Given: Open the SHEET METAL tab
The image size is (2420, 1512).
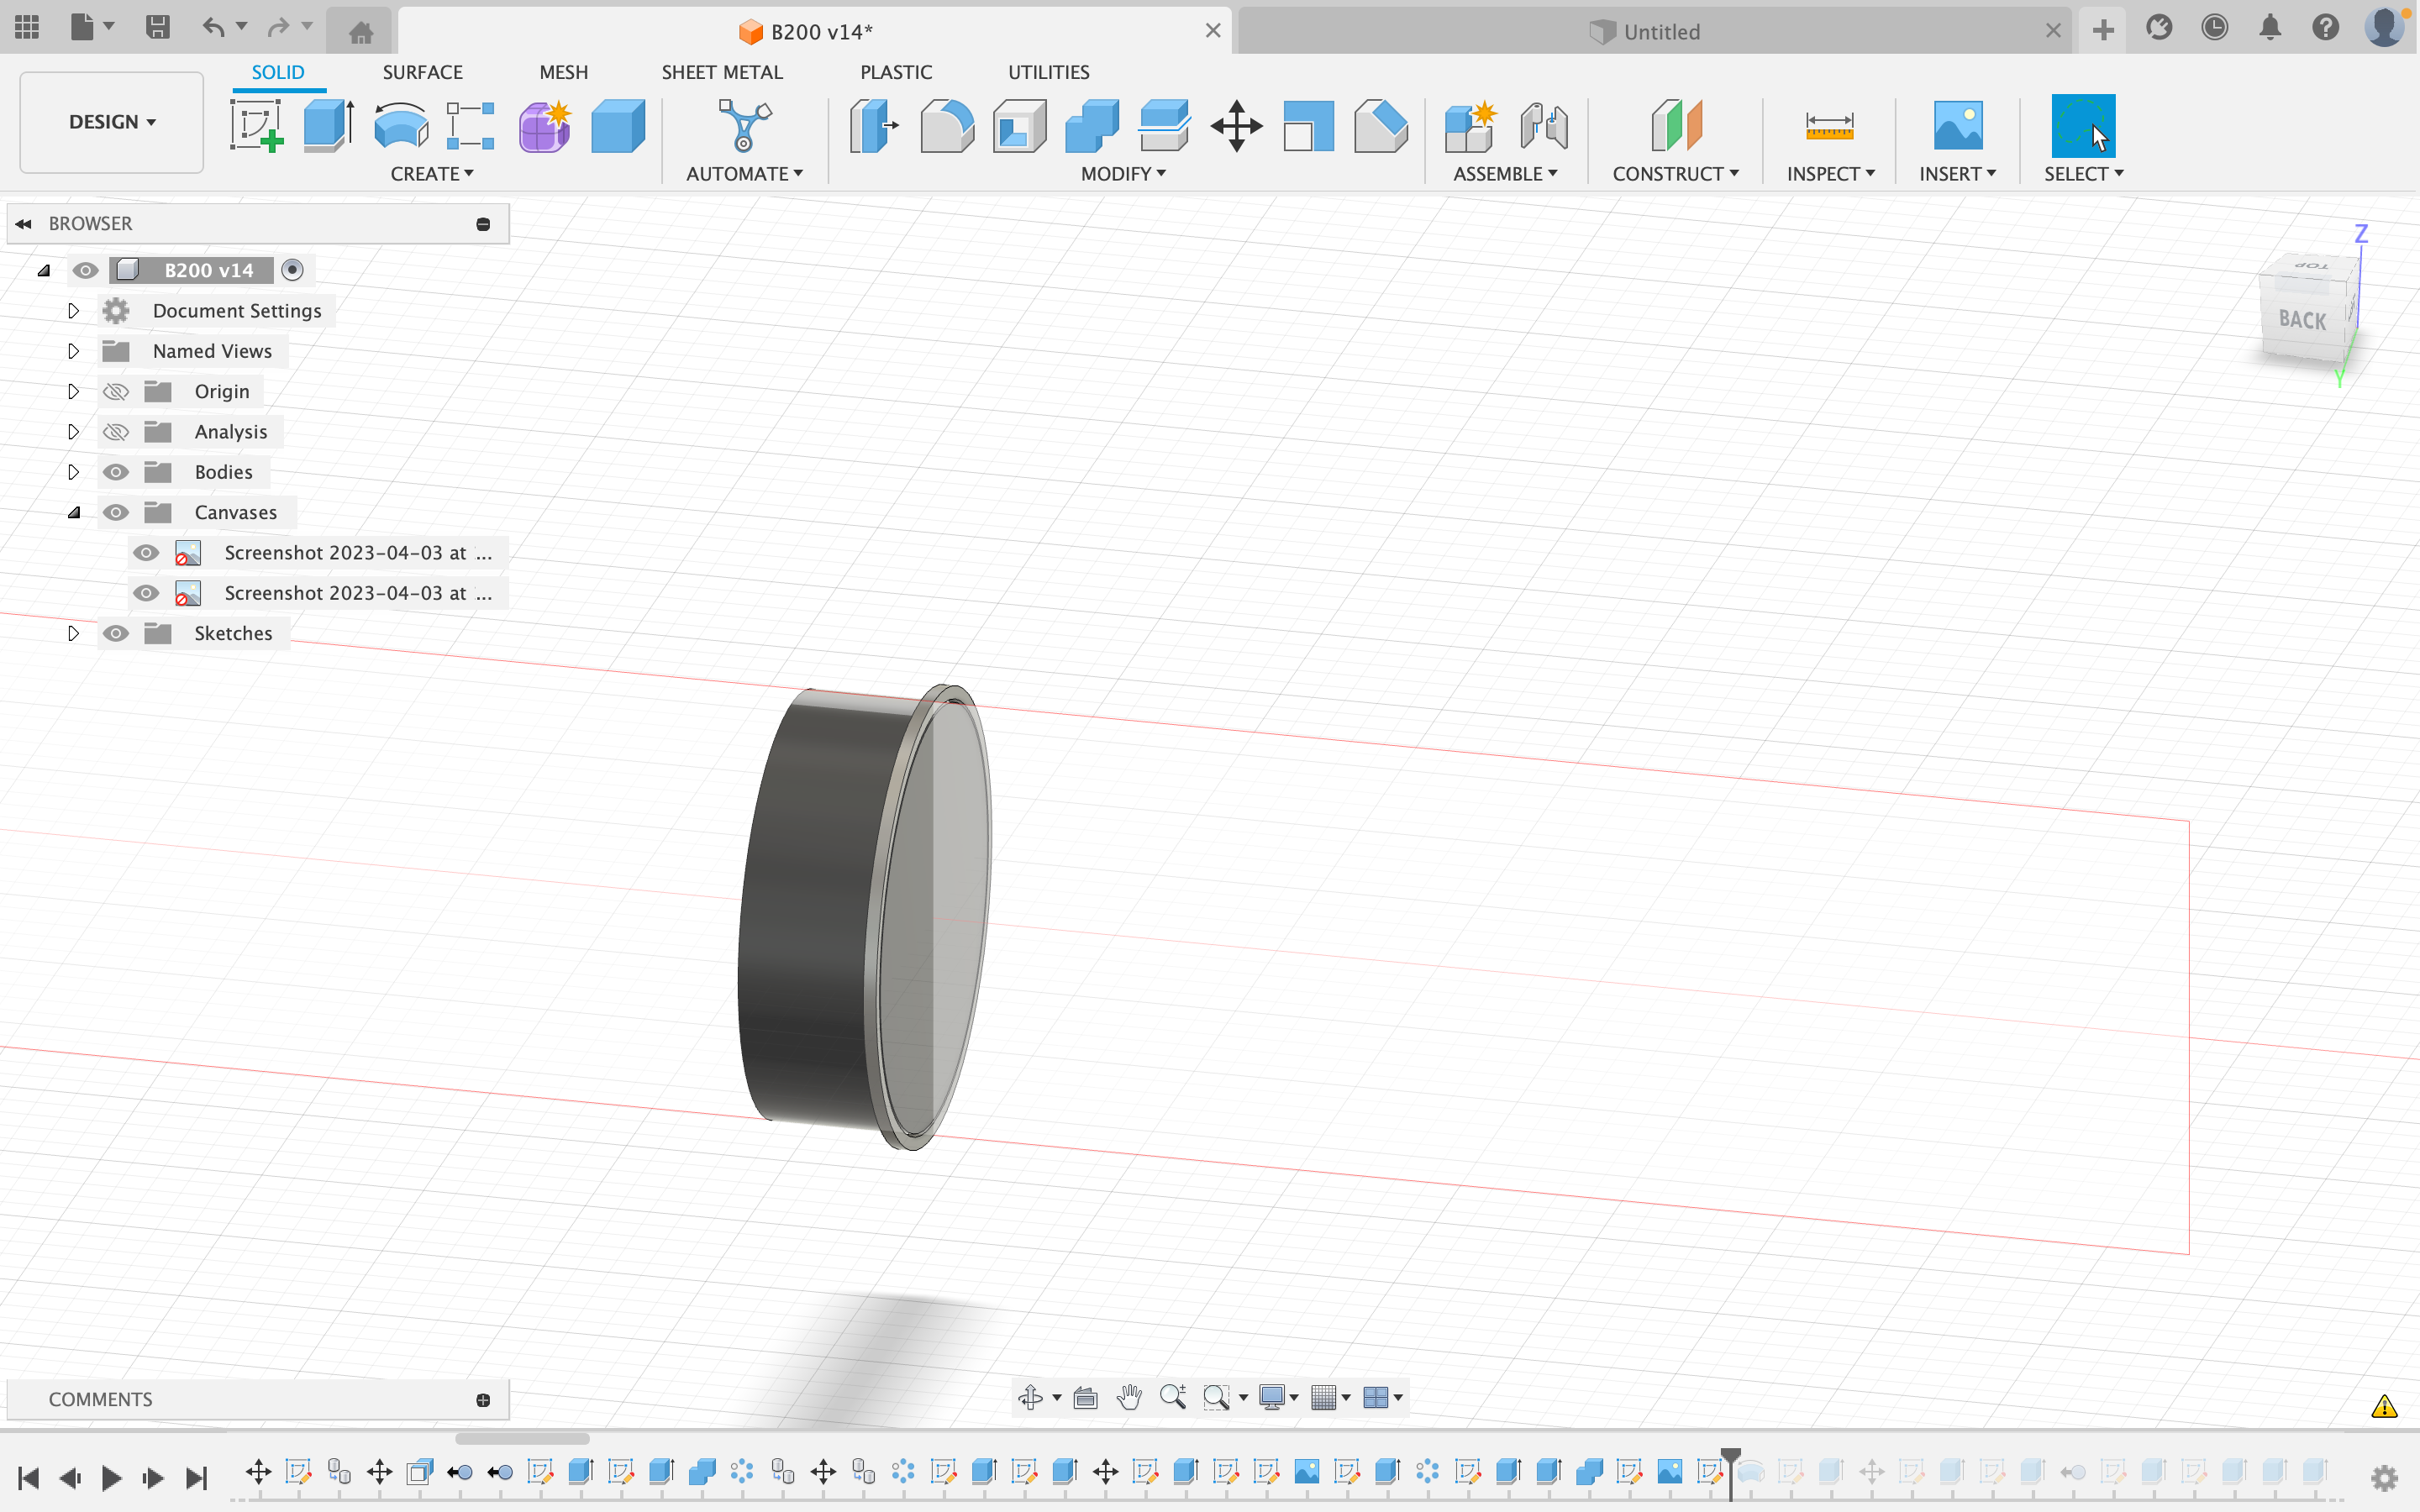Looking at the screenshot, I should [x=721, y=72].
